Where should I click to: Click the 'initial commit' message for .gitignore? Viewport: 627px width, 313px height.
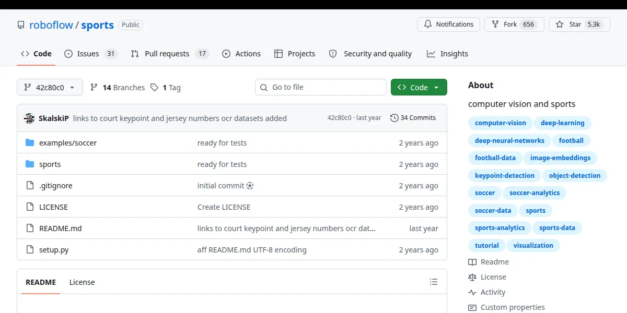226,186
